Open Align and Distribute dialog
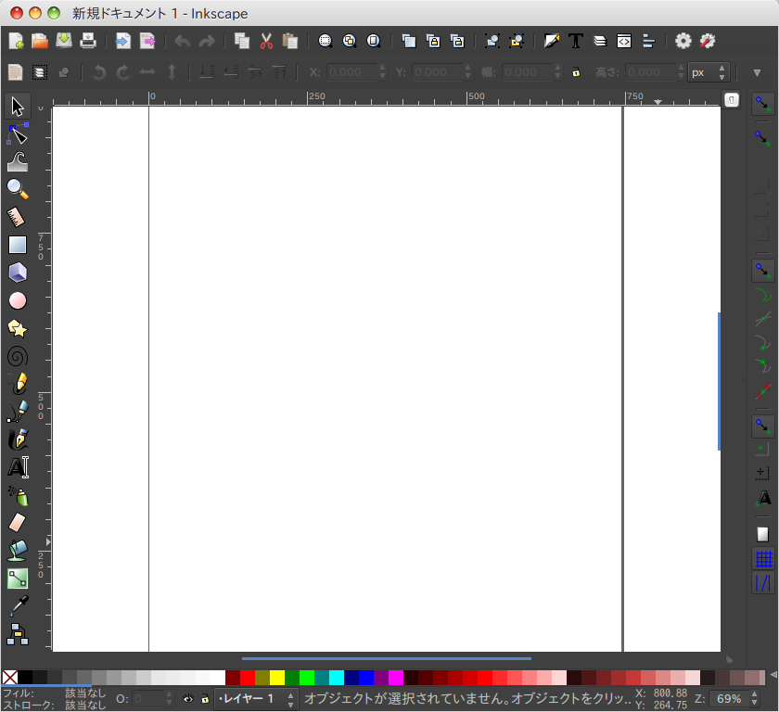The image size is (779, 712). 648,41
